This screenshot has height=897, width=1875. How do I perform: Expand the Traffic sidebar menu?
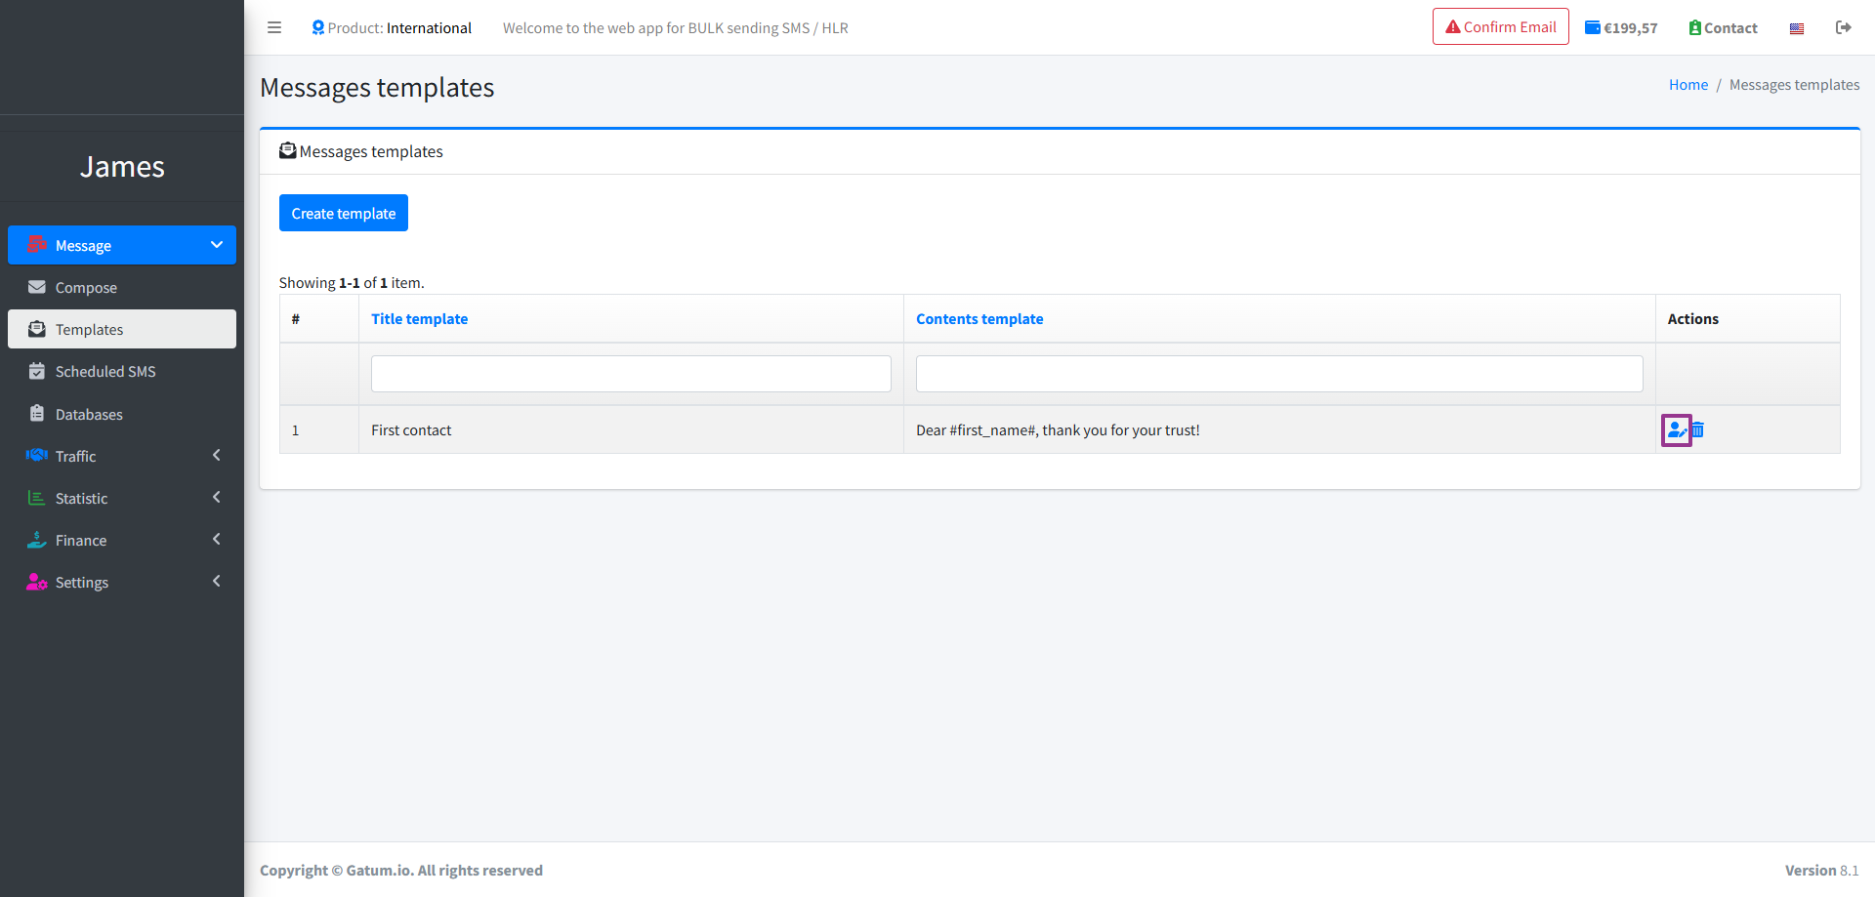tap(122, 456)
